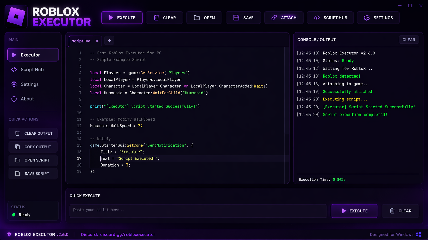Add a new script tab with plus icon
The image size is (428, 240).
tap(109, 41)
